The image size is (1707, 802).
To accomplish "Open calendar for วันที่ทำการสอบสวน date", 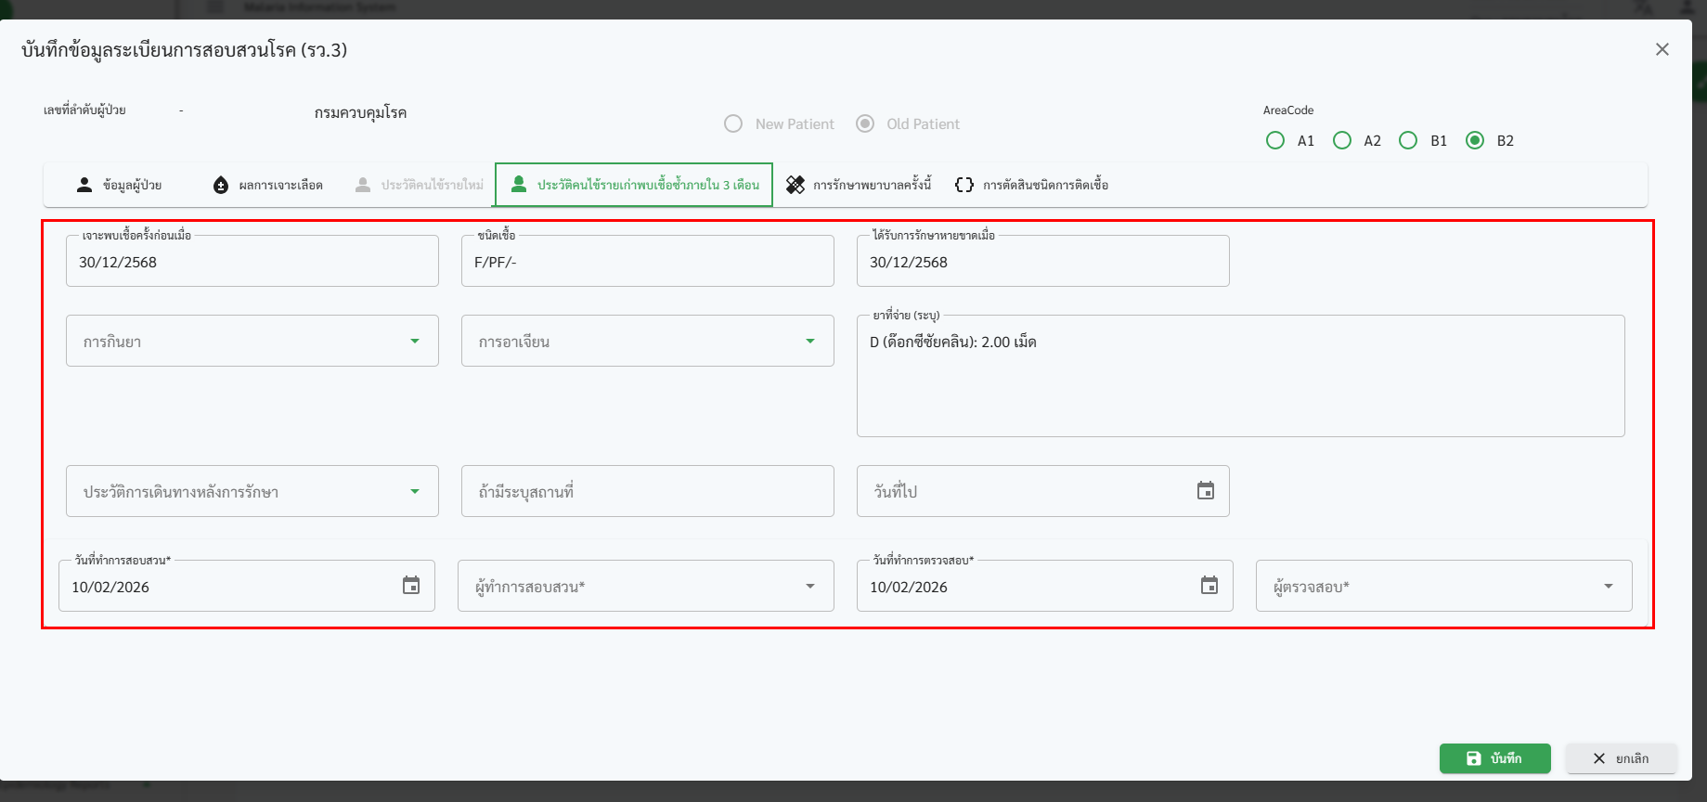I will [x=410, y=586].
